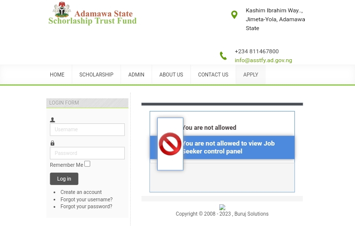Open the Forgot your username? link
Image resolution: width=355 pixels, height=226 pixels.
tap(86, 199)
